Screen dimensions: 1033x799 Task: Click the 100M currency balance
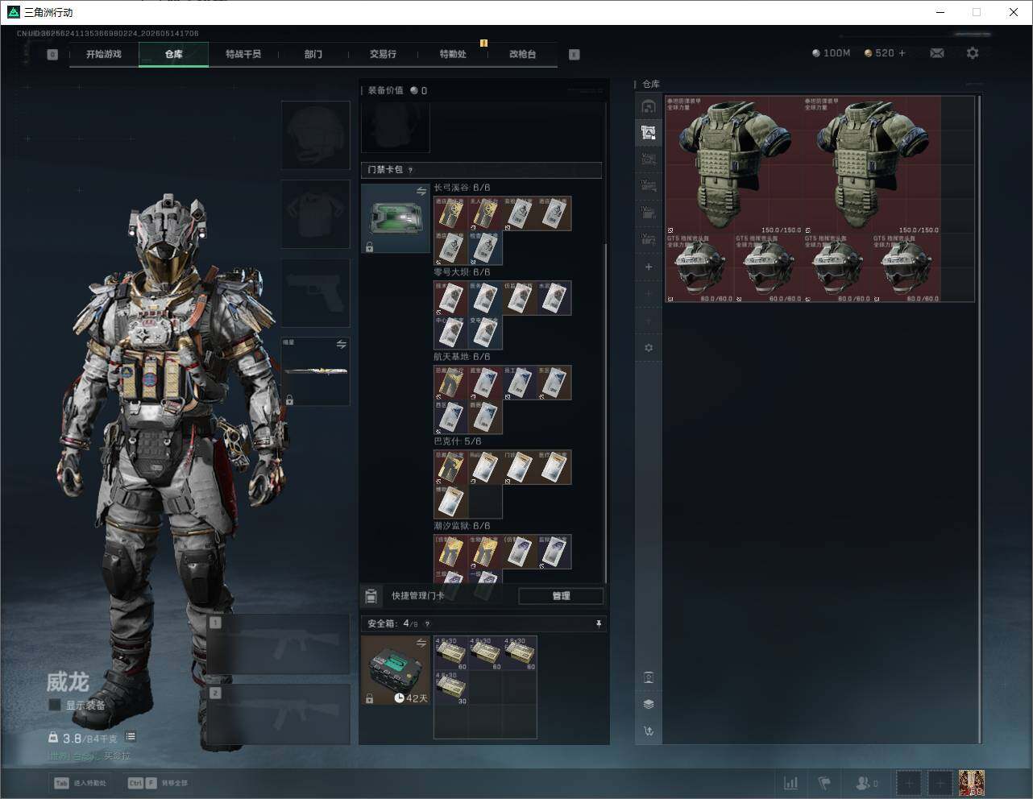pyautogui.click(x=832, y=53)
